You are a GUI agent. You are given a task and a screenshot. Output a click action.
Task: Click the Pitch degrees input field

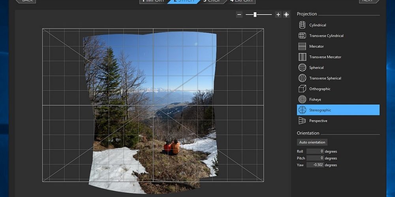point(316,158)
